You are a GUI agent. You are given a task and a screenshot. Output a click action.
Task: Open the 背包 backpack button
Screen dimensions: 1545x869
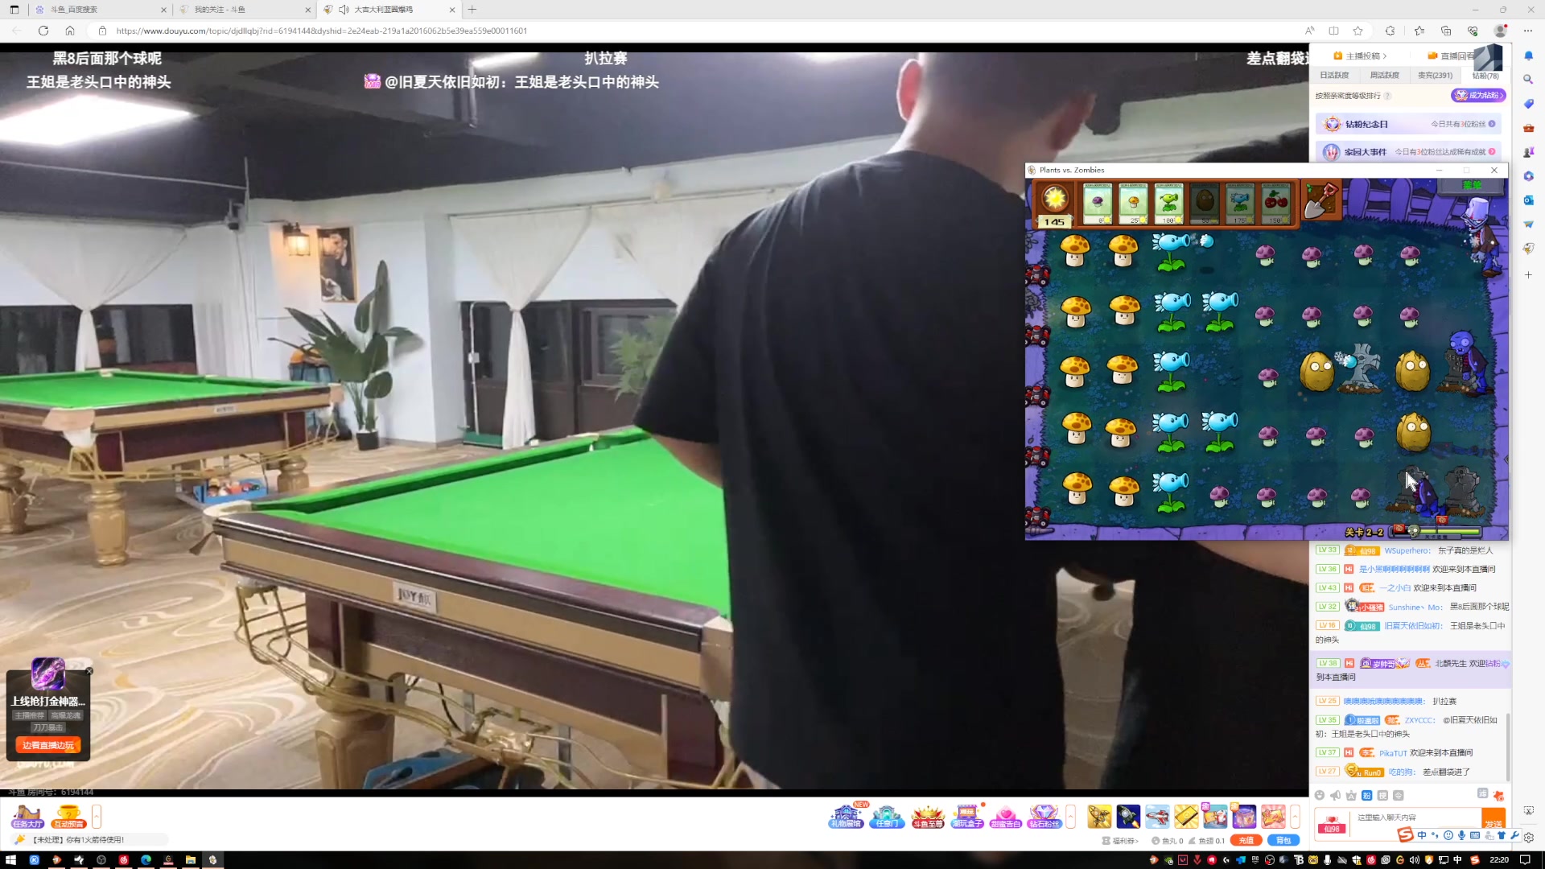tap(1283, 840)
